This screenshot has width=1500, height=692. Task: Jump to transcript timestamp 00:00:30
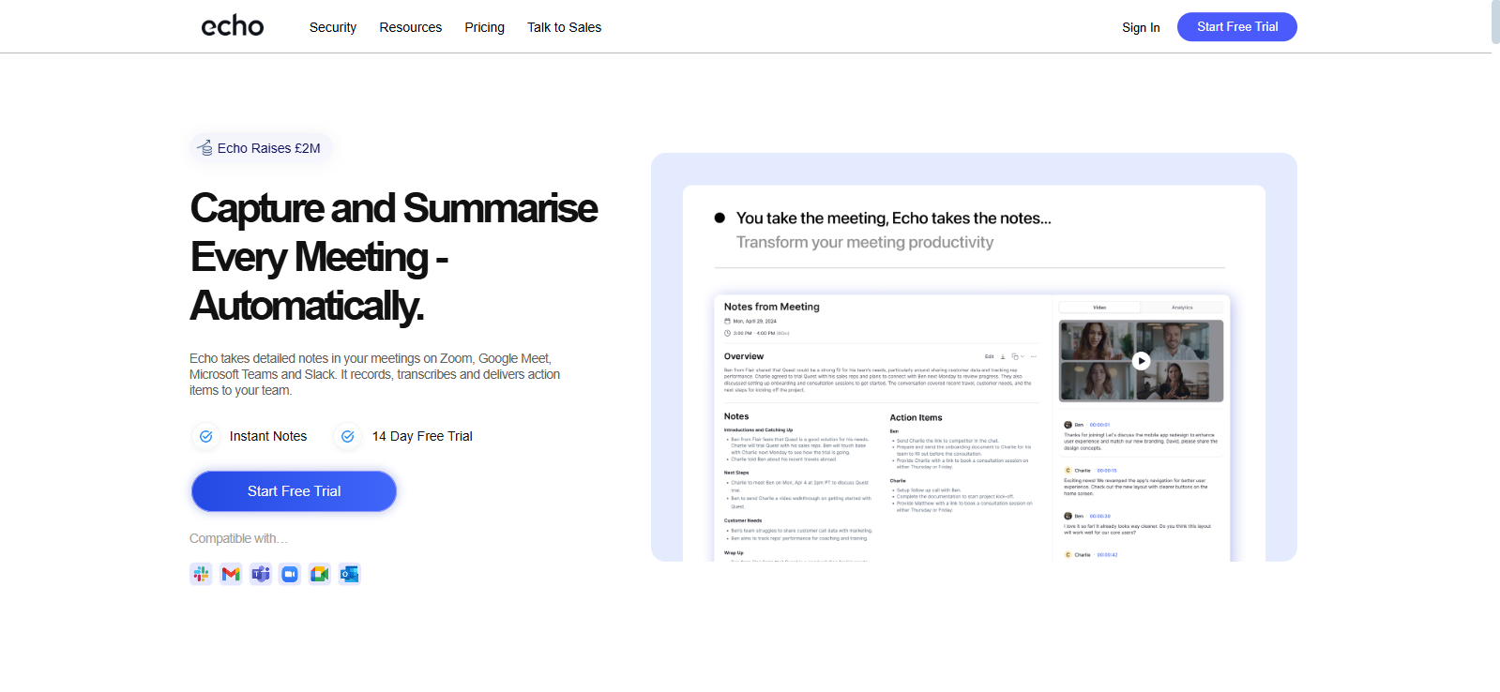coord(1099,516)
